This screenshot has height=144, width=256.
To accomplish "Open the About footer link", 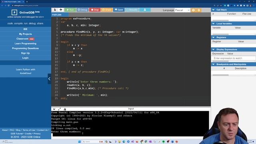I will click(5, 130).
